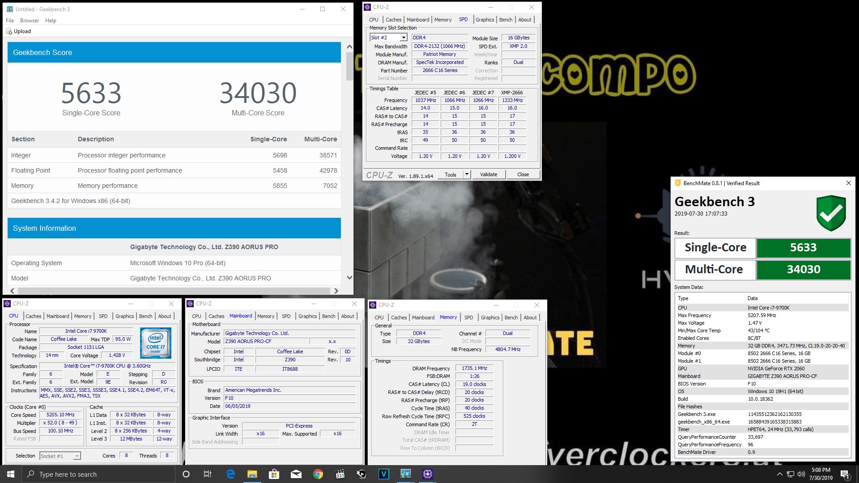Image resolution: width=859 pixels, height=483 pixels.
Task: Click the Intel Core i7 logo in CPU-Z
Action: tap(155, 343)
